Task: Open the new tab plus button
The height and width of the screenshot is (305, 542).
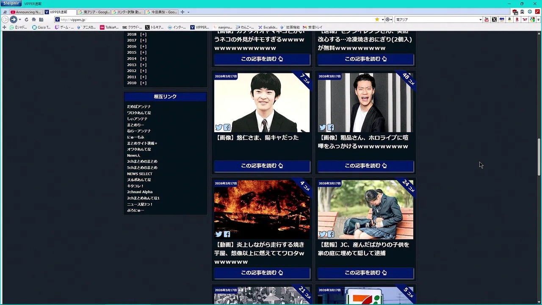Action: click(183, 12)
